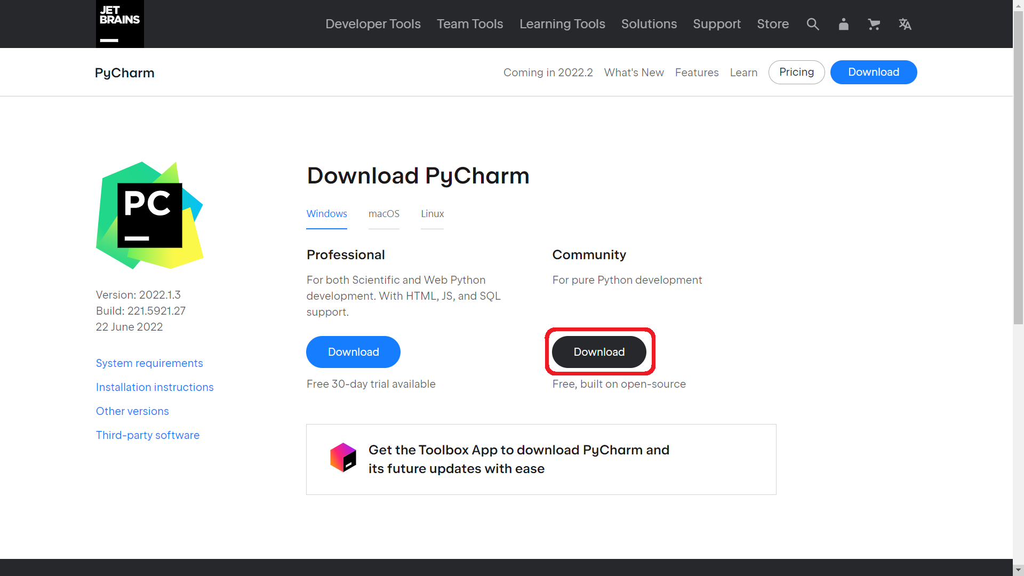Open the Team Tools menu
This screenshot has width=1024, height=576.
(470, 24)
